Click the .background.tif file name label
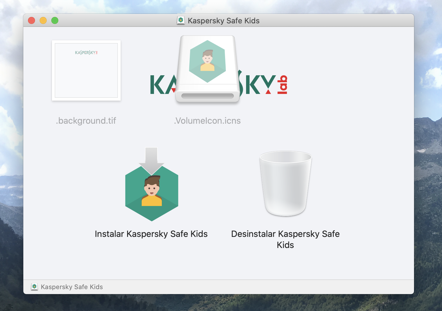 click(x=86, y=120)
